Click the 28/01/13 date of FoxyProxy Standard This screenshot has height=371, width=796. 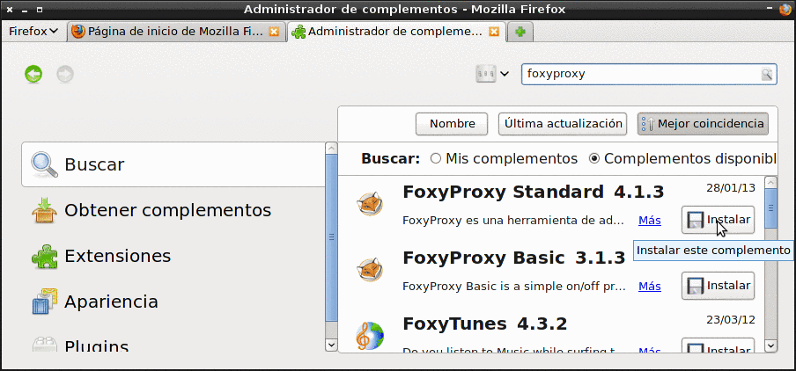731,188
